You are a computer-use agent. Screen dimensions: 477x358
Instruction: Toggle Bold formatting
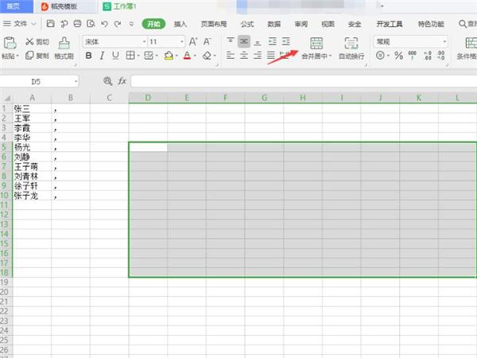coord(88,56)
